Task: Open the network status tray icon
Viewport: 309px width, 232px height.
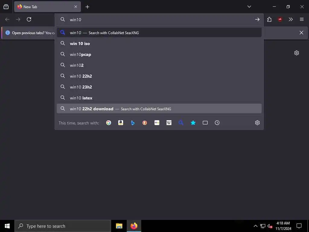Action: point(263,226)
